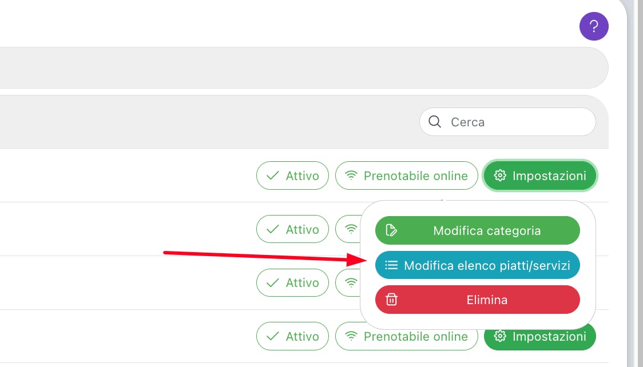Image resolution: width=643 pixels, height=367 pixels.
Task: Click the gear icon on the first row's Impostazioni
Action: coord(501,175)
